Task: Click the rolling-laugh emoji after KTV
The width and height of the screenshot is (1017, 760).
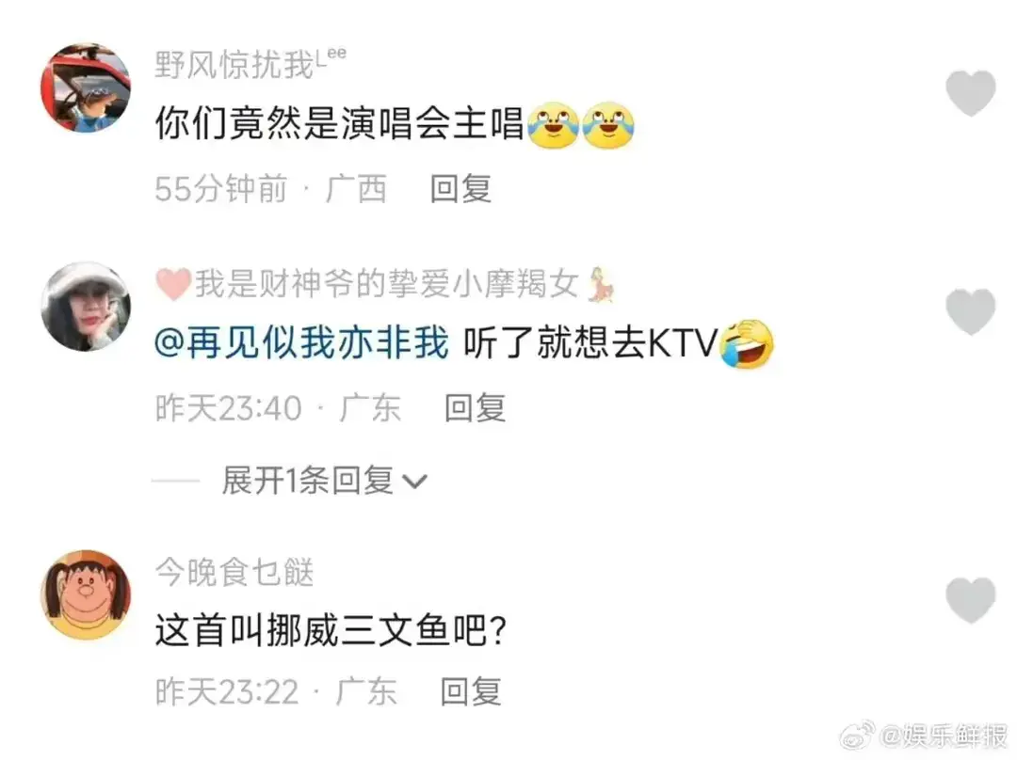Action: (747, 343)
